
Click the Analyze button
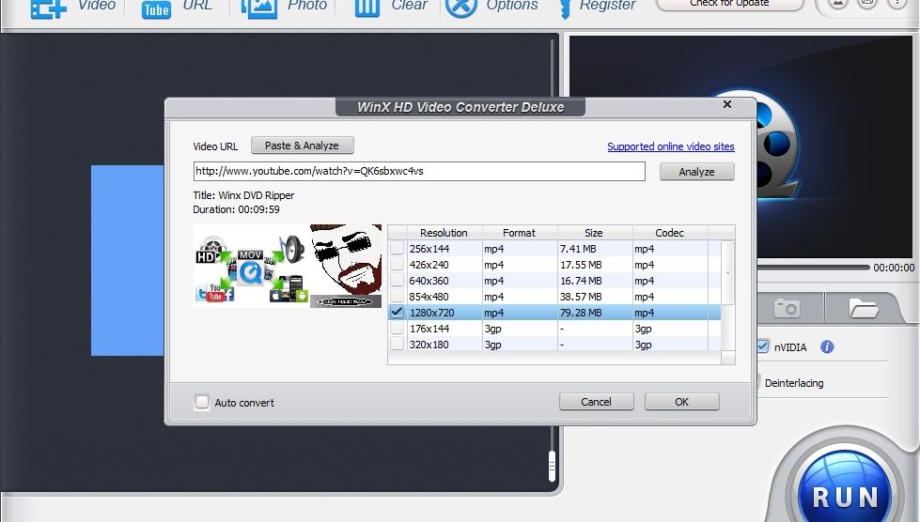click(x=696, y=172)
